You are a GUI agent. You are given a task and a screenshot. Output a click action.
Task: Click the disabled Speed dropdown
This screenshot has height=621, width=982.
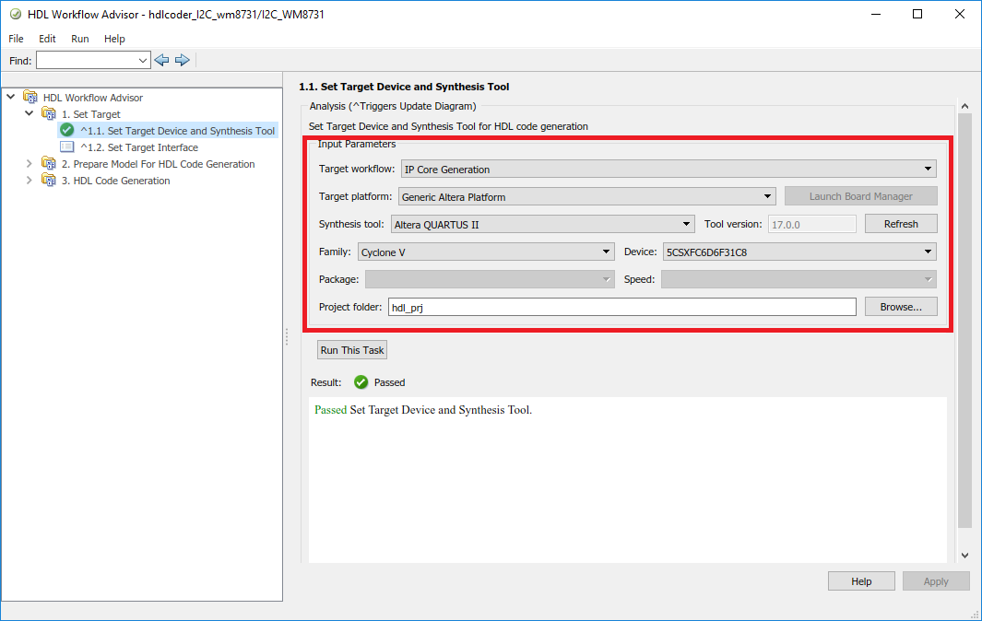click(x=799, y=279)
